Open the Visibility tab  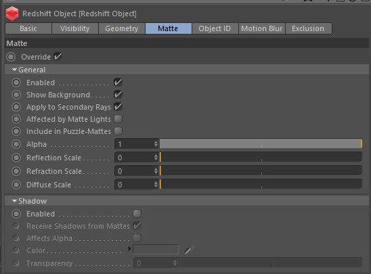(74, 28)
